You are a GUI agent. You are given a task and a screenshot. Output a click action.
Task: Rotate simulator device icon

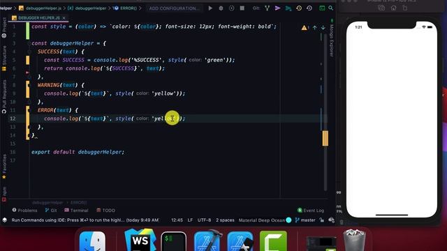[x=405, y=8]
